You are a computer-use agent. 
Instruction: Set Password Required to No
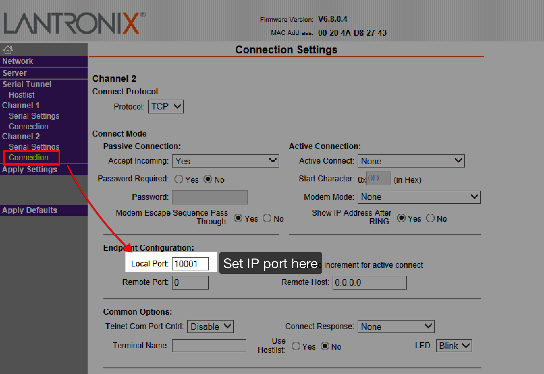pos(208,179)
